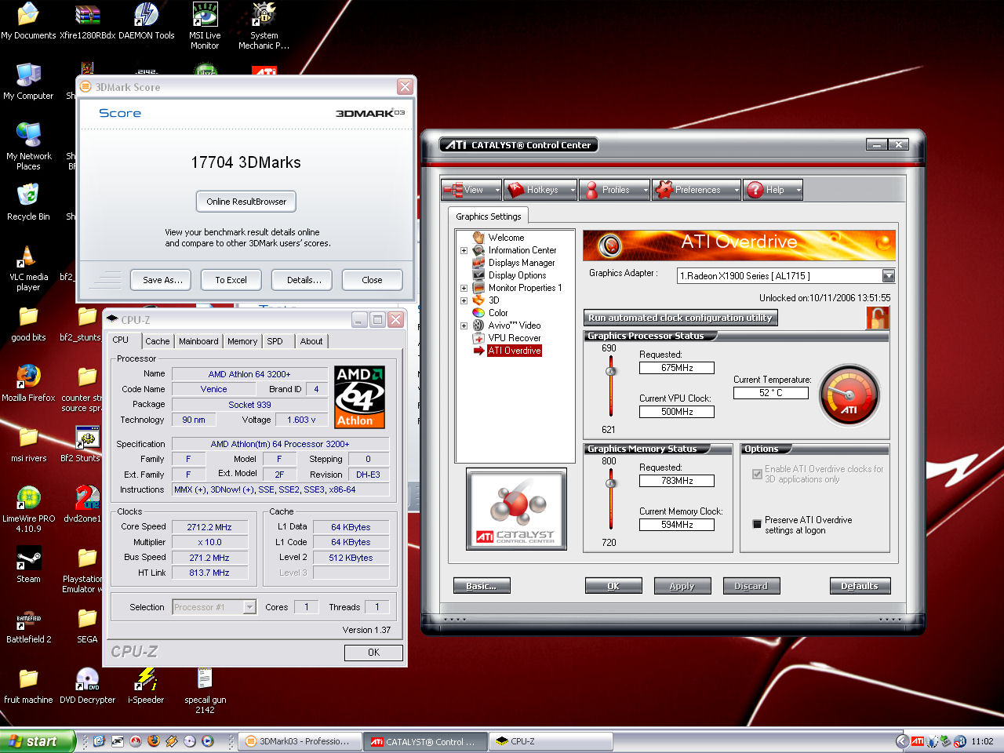The width and height of the screenshot is (1004, 753).
Task: Expand the Information Center tree node
Action: pyautogui.click(x=464, y=251)
